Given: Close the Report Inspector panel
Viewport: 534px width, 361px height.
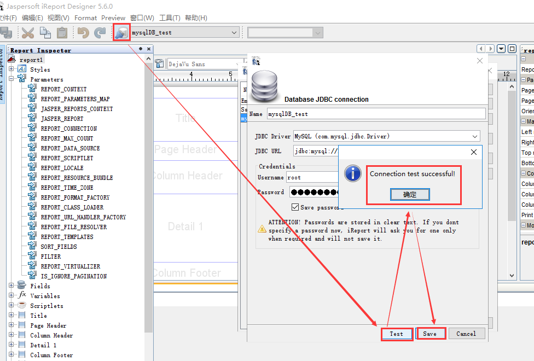Looking at the screenshot, I should pos(148,49).
